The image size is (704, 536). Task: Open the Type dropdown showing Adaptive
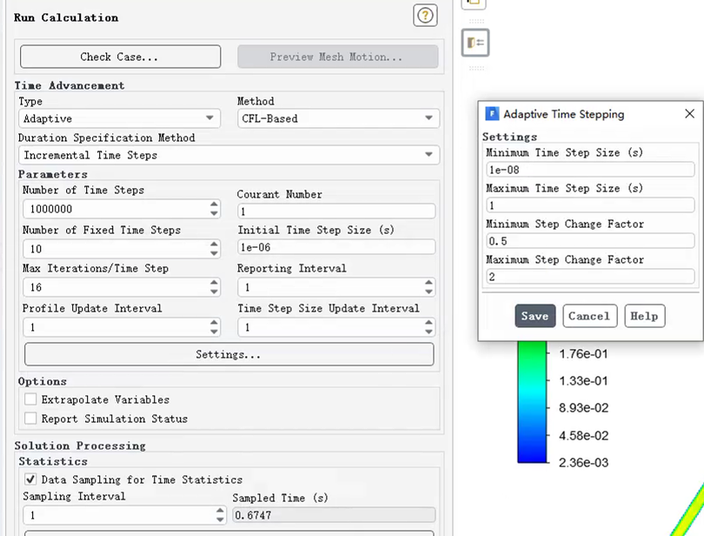tap(120, 118)
